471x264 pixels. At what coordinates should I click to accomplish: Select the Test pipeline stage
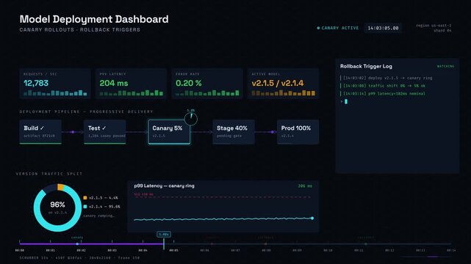[x=105, y=132]
